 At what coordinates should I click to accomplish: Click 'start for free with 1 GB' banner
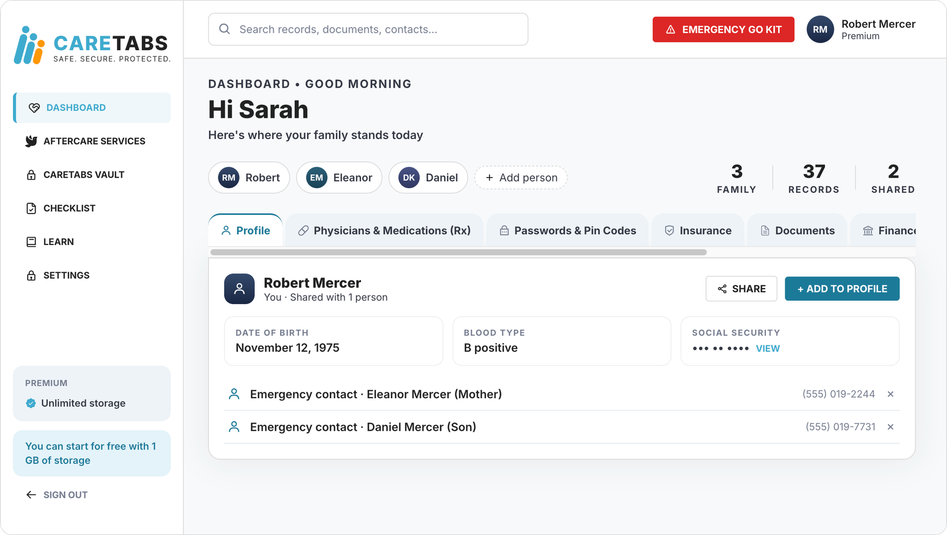[x=92, y=453]
